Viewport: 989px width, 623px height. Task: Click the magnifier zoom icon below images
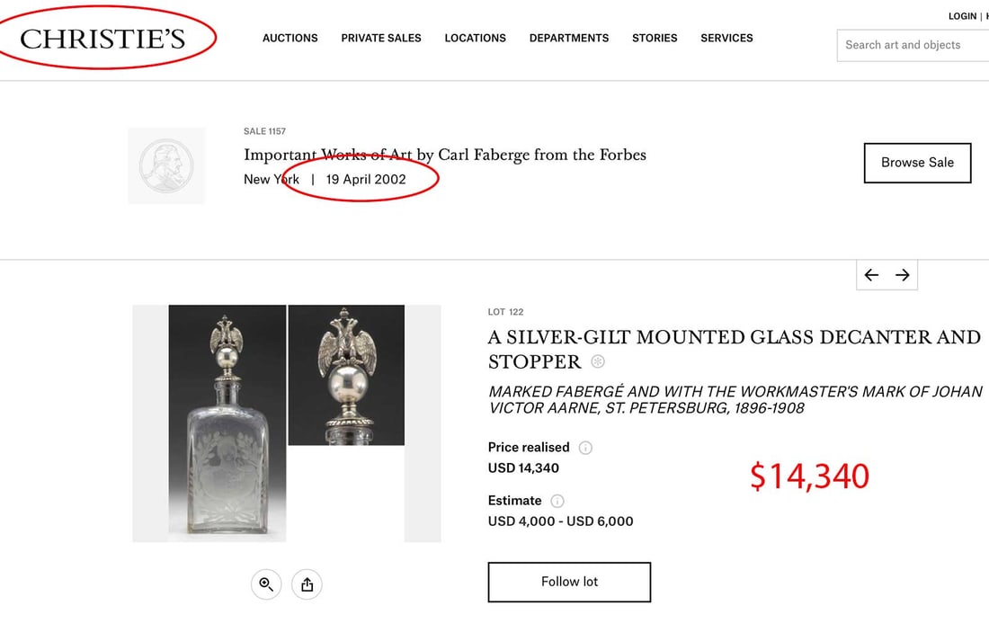(x=266, y=584)
